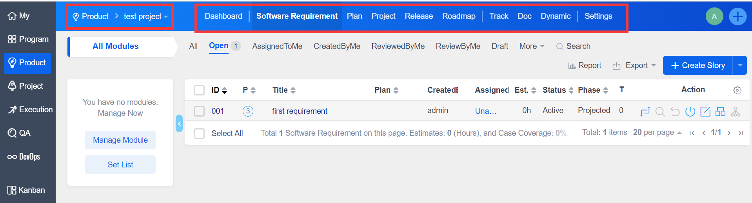
Task: Open the 'first requirement' story link
Action: click(x=300, y=111)
